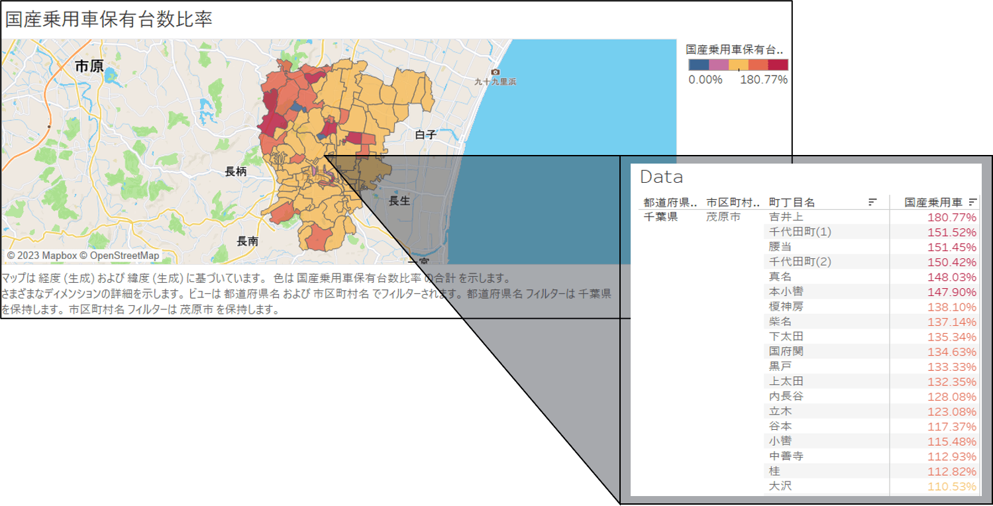Click the 150.42% value cell
Image resolution: width=993 pixels, height=506 pixels.
click(952, 262)
